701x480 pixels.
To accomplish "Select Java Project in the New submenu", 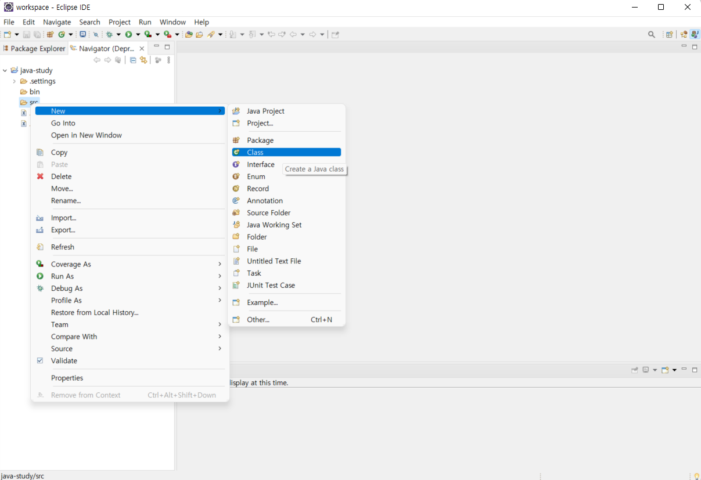I will click(x=286, y=111).
